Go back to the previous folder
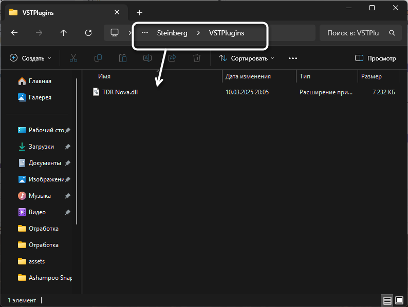Viewport: 408px width, 307px height. pos(14,33)
